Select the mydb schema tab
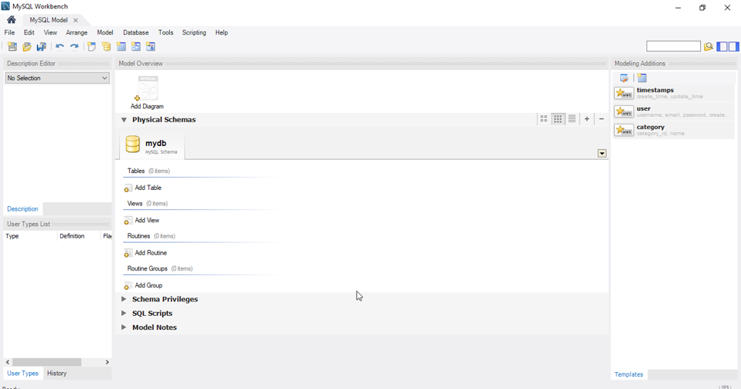 152,145
